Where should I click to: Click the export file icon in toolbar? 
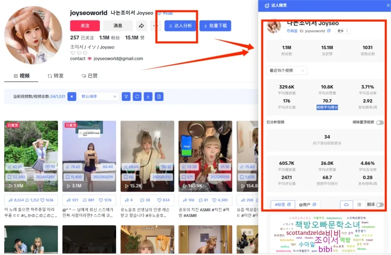tap(159, 97)
